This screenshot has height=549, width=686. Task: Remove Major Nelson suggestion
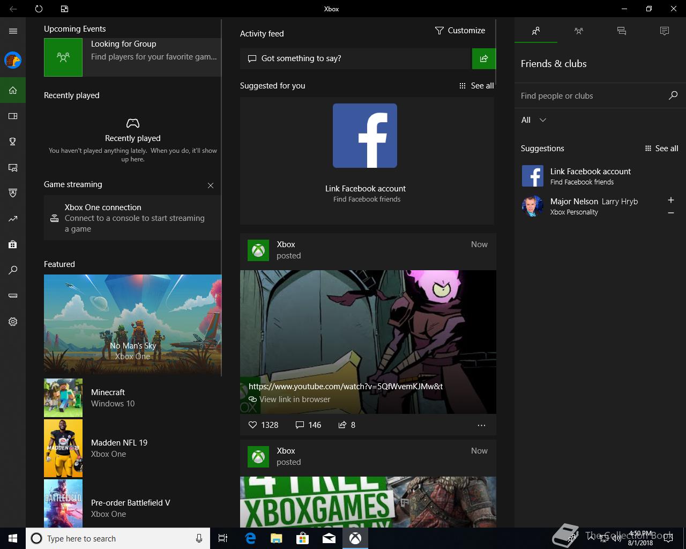(x=670, y=213)
